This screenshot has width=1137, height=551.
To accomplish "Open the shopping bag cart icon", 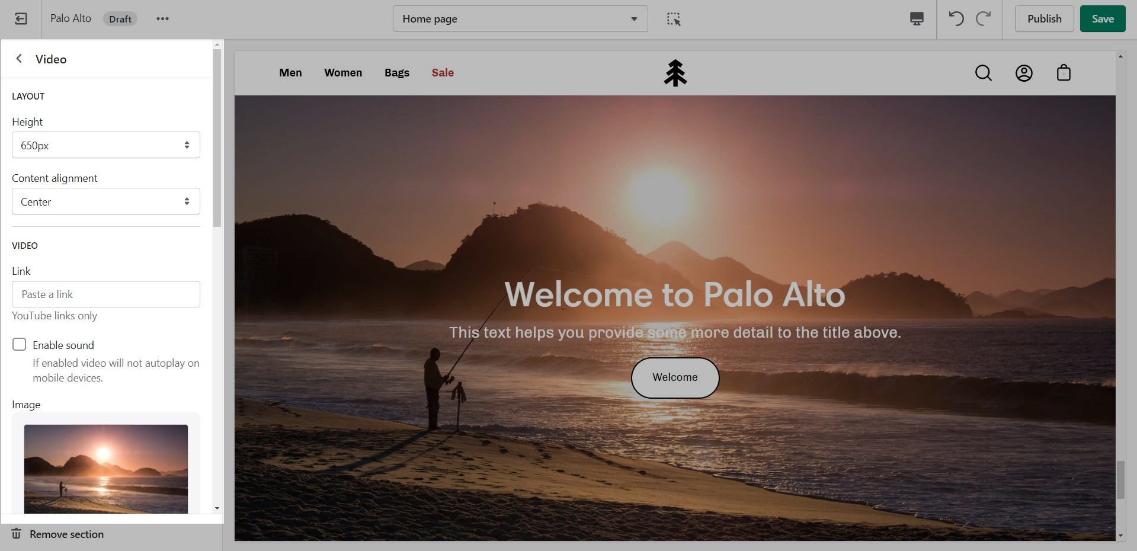I will [1064, 73].
